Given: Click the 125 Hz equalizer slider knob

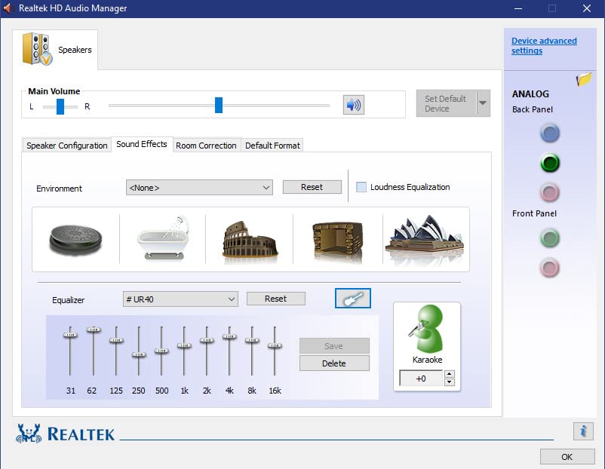Looking at the screenshot, I should click(x=116, y=340).
